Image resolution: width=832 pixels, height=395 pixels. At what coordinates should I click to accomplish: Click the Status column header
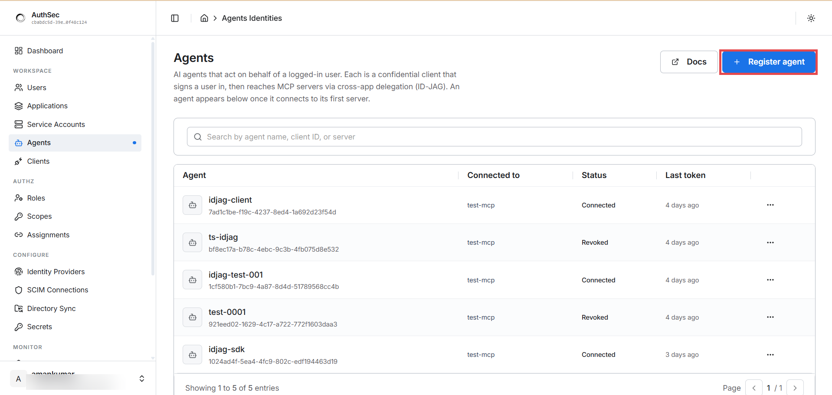(594, 175)
